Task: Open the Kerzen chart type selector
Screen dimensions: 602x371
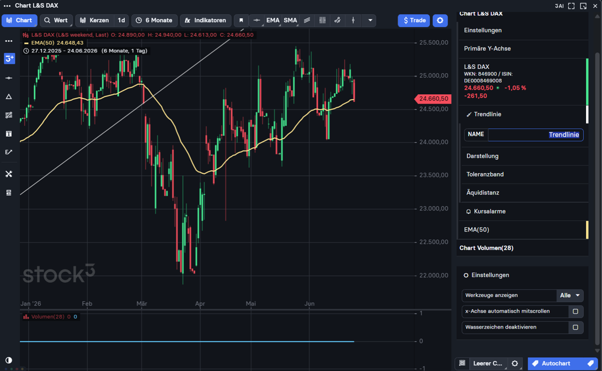Action: click(x=94, y=20)
